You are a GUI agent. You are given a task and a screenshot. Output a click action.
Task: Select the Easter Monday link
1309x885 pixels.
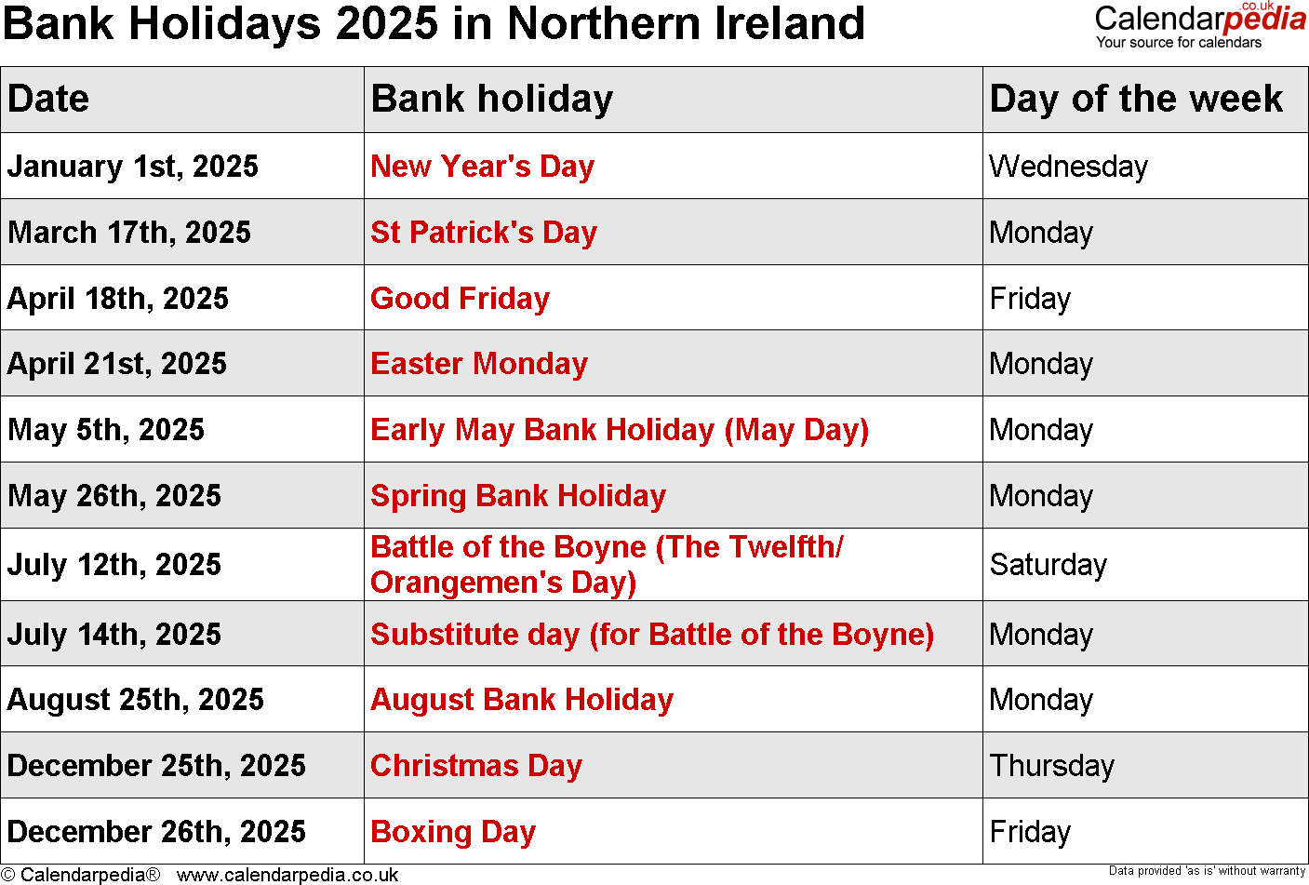[478, 364]
